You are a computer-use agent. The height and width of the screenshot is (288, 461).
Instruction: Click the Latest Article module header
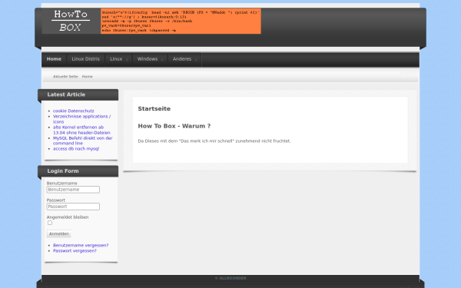click(x=78, y=94)
